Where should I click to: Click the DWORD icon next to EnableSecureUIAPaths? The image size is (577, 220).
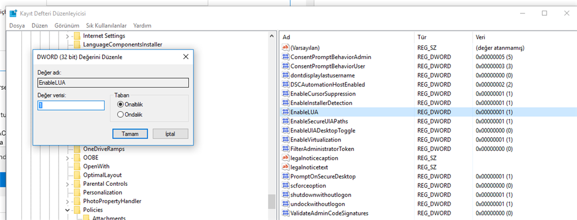(286, 121)
